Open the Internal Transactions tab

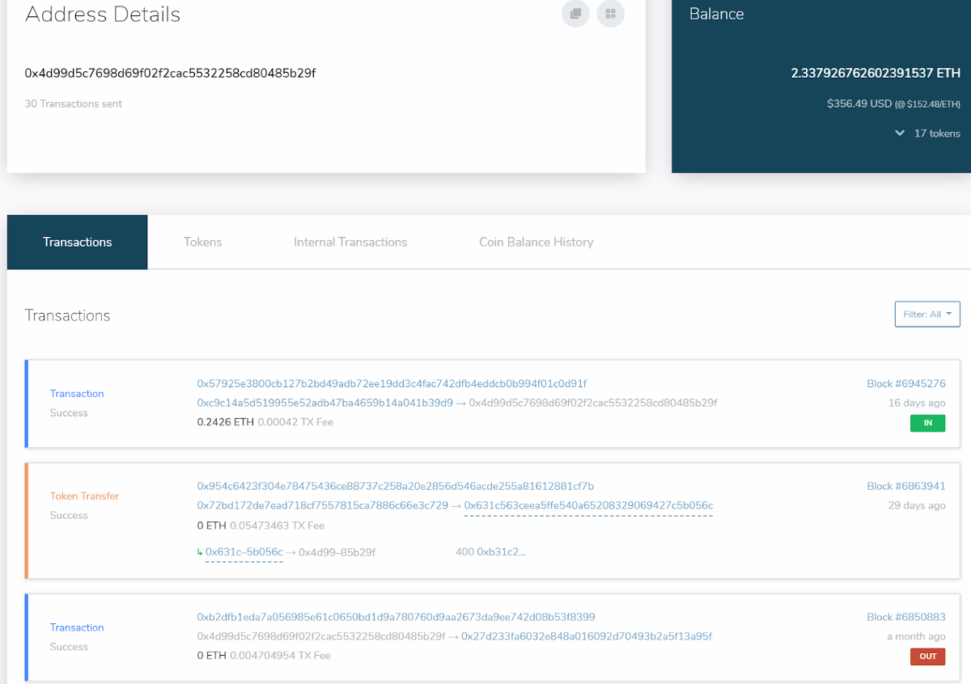(350, 242)
